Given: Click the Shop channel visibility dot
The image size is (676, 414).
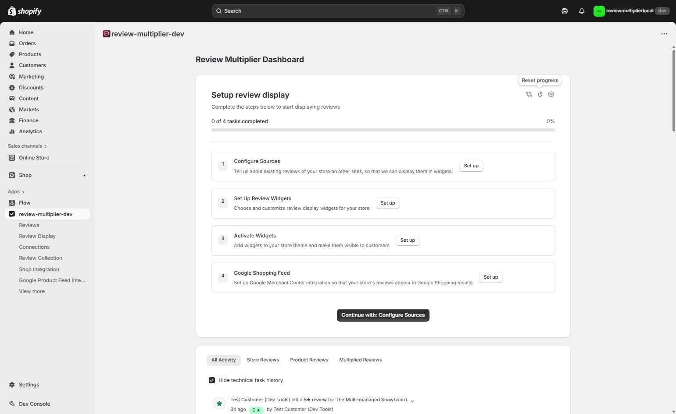Looking at the screenshot, I should [x=84, y=175].
